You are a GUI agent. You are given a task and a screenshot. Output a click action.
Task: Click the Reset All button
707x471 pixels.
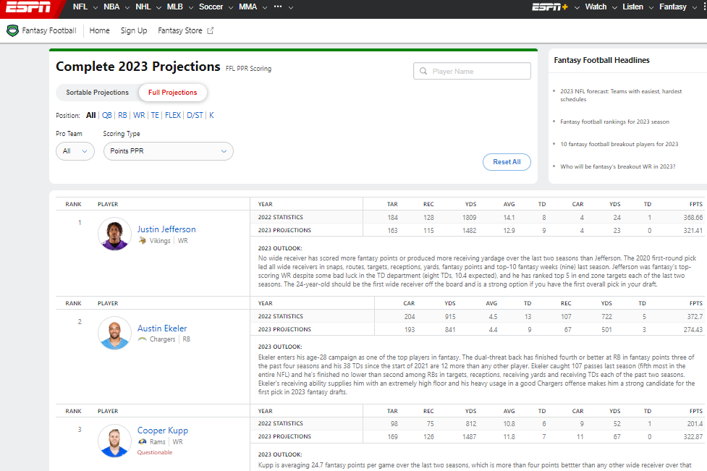[507, 162]
